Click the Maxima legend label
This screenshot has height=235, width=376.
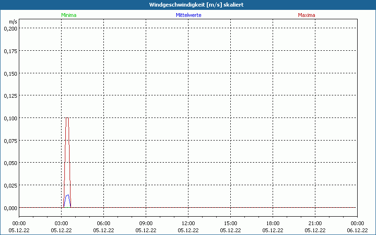pyautogui.click(x=306, y=15)
